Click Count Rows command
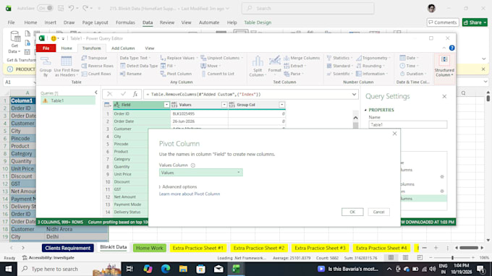The width and height of the screenshot is (492, 276). point(96,74)
